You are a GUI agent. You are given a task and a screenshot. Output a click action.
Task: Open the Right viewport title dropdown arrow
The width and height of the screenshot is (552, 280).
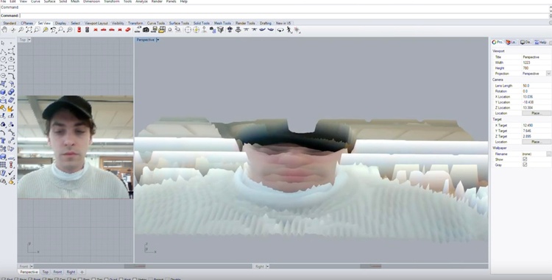pos(268,266)
